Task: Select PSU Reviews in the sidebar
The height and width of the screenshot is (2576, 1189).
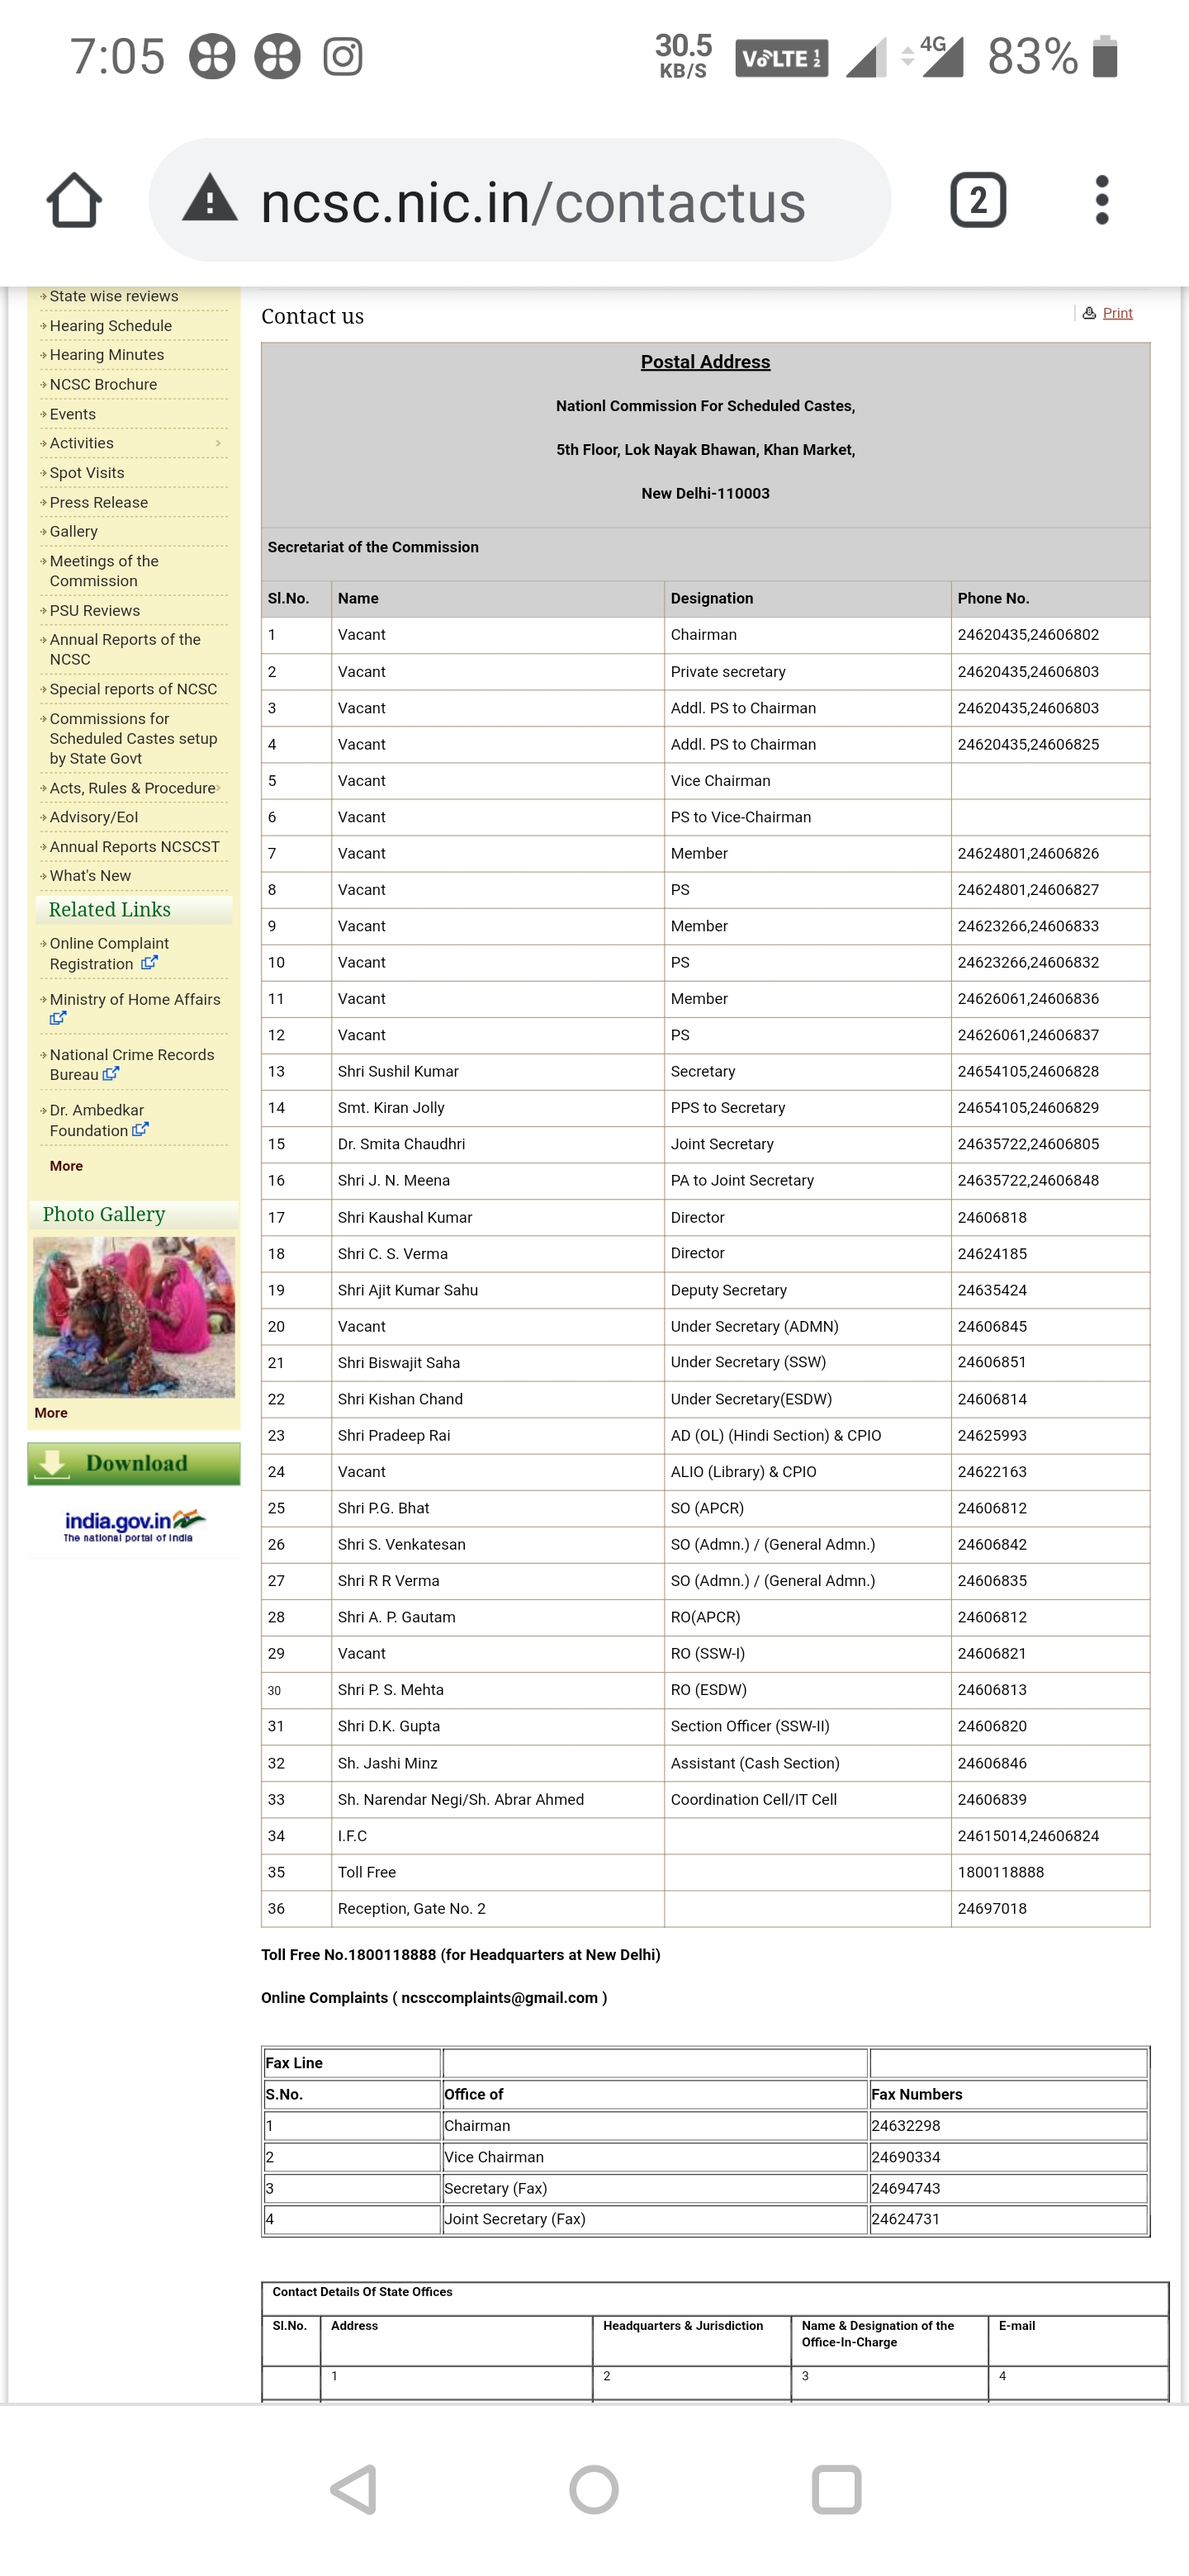Action: [x=94, y=610]
